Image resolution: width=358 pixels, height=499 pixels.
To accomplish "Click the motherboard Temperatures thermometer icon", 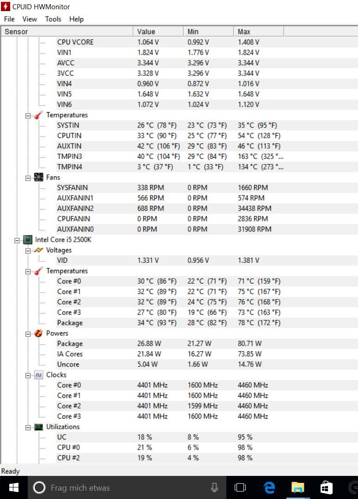I will point(39,115).
